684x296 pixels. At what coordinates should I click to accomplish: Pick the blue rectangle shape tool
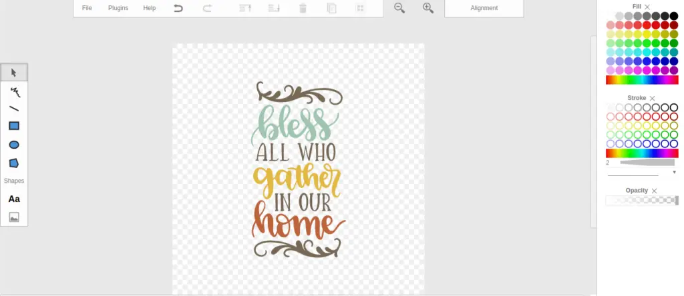click(x=14, y=126)
